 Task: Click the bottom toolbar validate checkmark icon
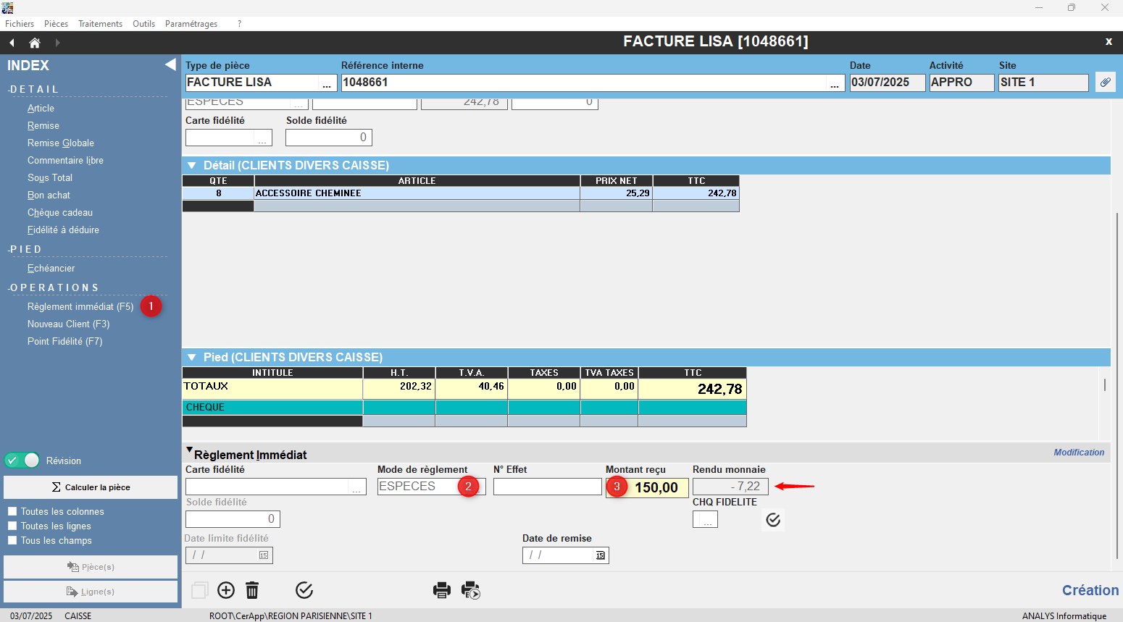point(304,590)
